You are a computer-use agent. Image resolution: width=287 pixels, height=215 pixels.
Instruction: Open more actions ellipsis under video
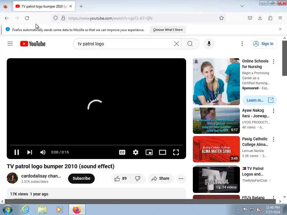tap(181, 178)
